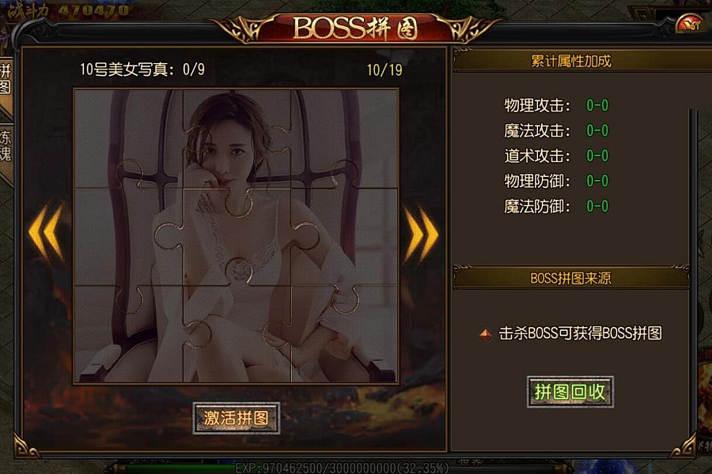
Task: Open 拼图回收 recycle button
Action: click(570, 392)
